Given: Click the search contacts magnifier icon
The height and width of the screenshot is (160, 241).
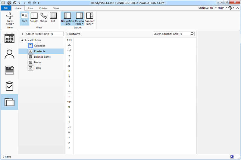Looking at the screenshot, I should (x=192, y=34).
